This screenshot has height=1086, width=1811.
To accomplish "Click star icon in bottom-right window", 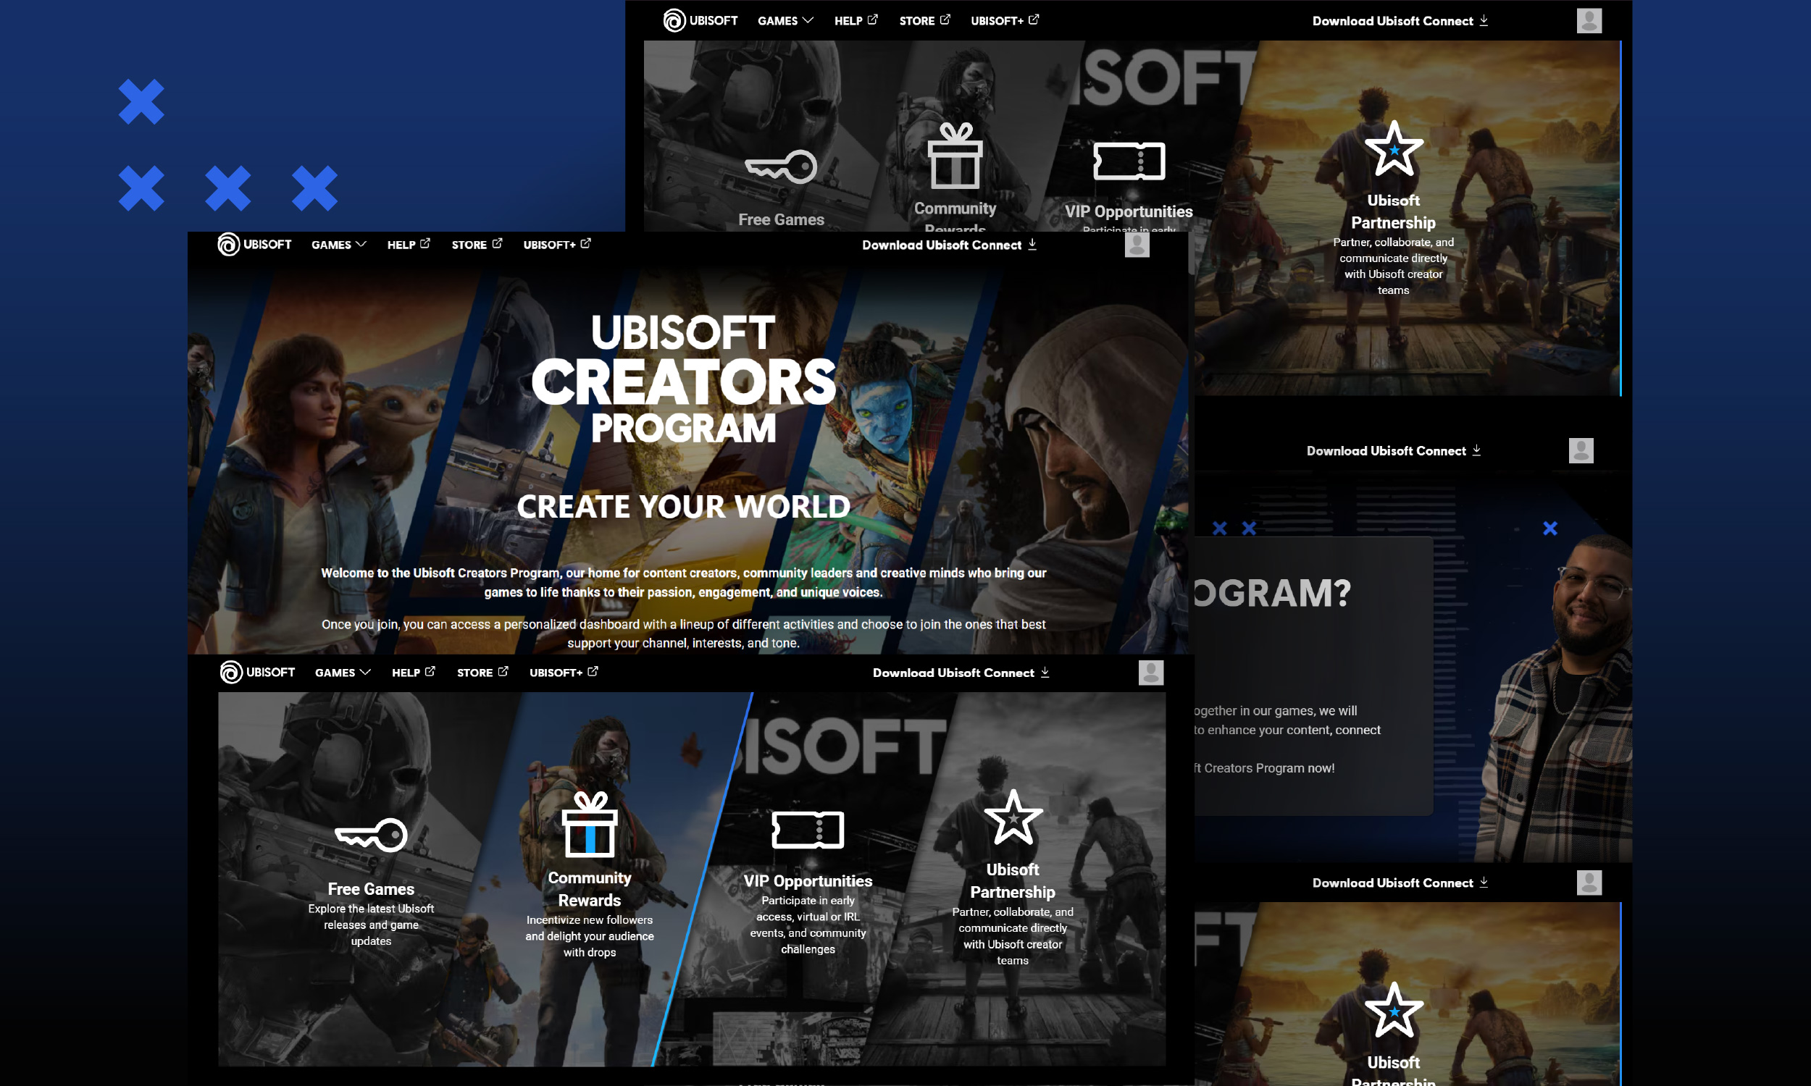I will (x=1394, y=1010).
